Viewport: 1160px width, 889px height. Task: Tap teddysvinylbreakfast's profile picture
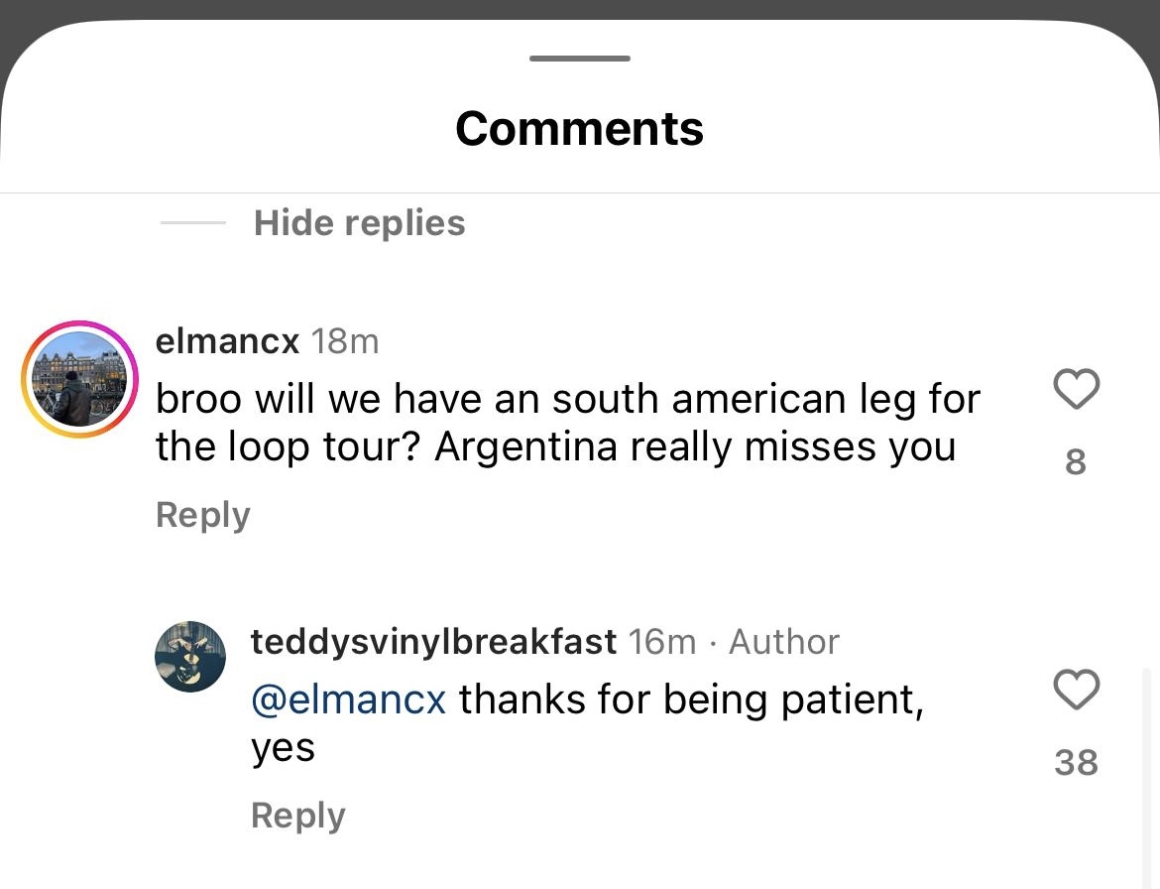[190, 656]
